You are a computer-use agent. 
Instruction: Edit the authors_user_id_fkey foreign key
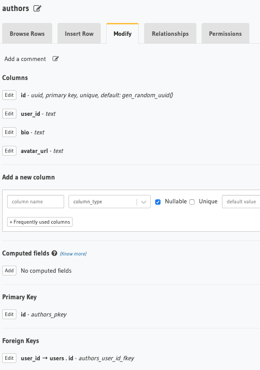coord(9,358)
